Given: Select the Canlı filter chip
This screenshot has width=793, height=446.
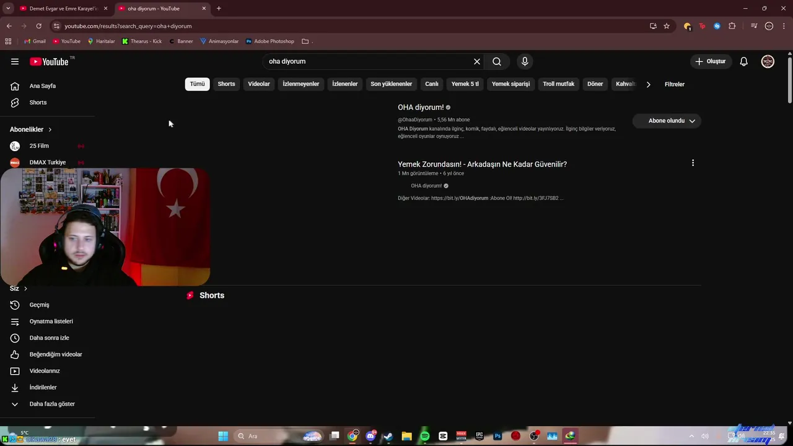Looking at the screenshot, I should (432, 84).
